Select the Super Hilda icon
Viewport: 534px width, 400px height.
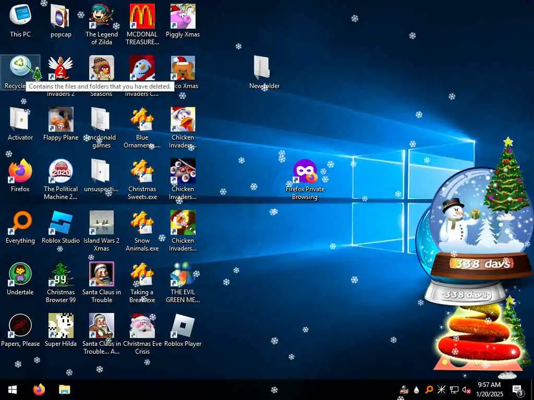click(60, 330)
